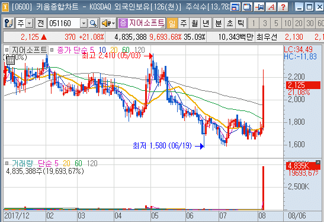Expand the stock code history dropdown
This screenshot has width=324, height=222.
(84, 23)
